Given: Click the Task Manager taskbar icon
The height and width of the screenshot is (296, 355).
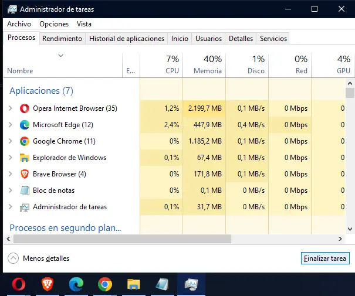Looking at the screenshot, I should click(x=191, y=284).
